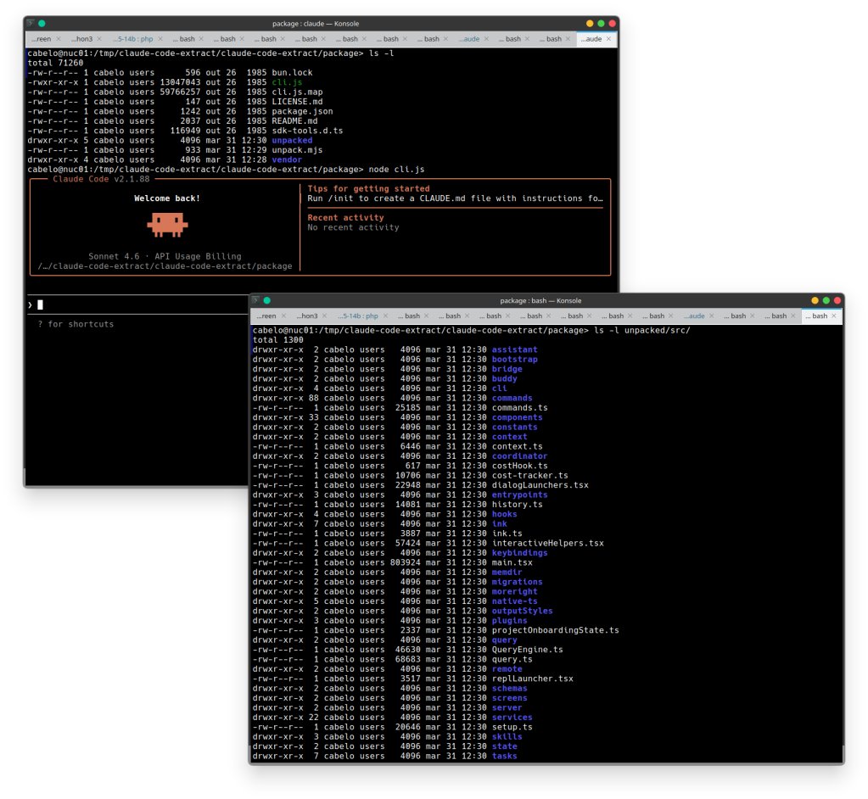Screen dimensions: 868x799
Task: Click the 'coordinator' directory entry
Action: pos(520,456)
